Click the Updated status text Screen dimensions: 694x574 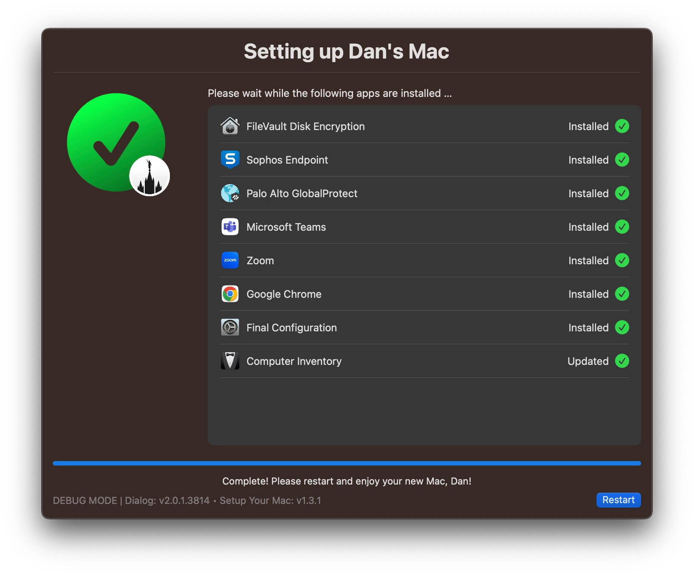click(588, 361)
